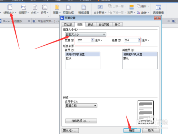Viewport: 178px width, 134px height.
Task: Click the 分隔符 separator icon
Action: [23, 7]
